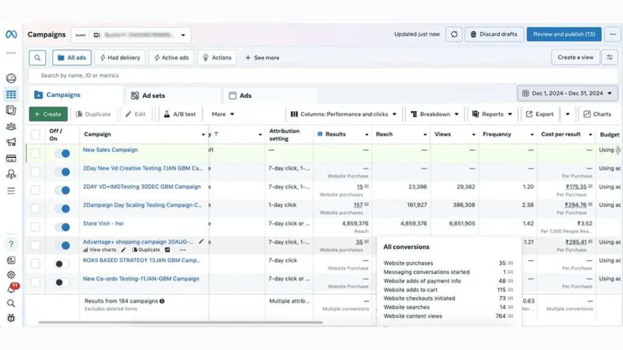This screenshot has height=350, width=623.
Task: Click the magnifier search icon beside All ads
Action: coord(37,58)
